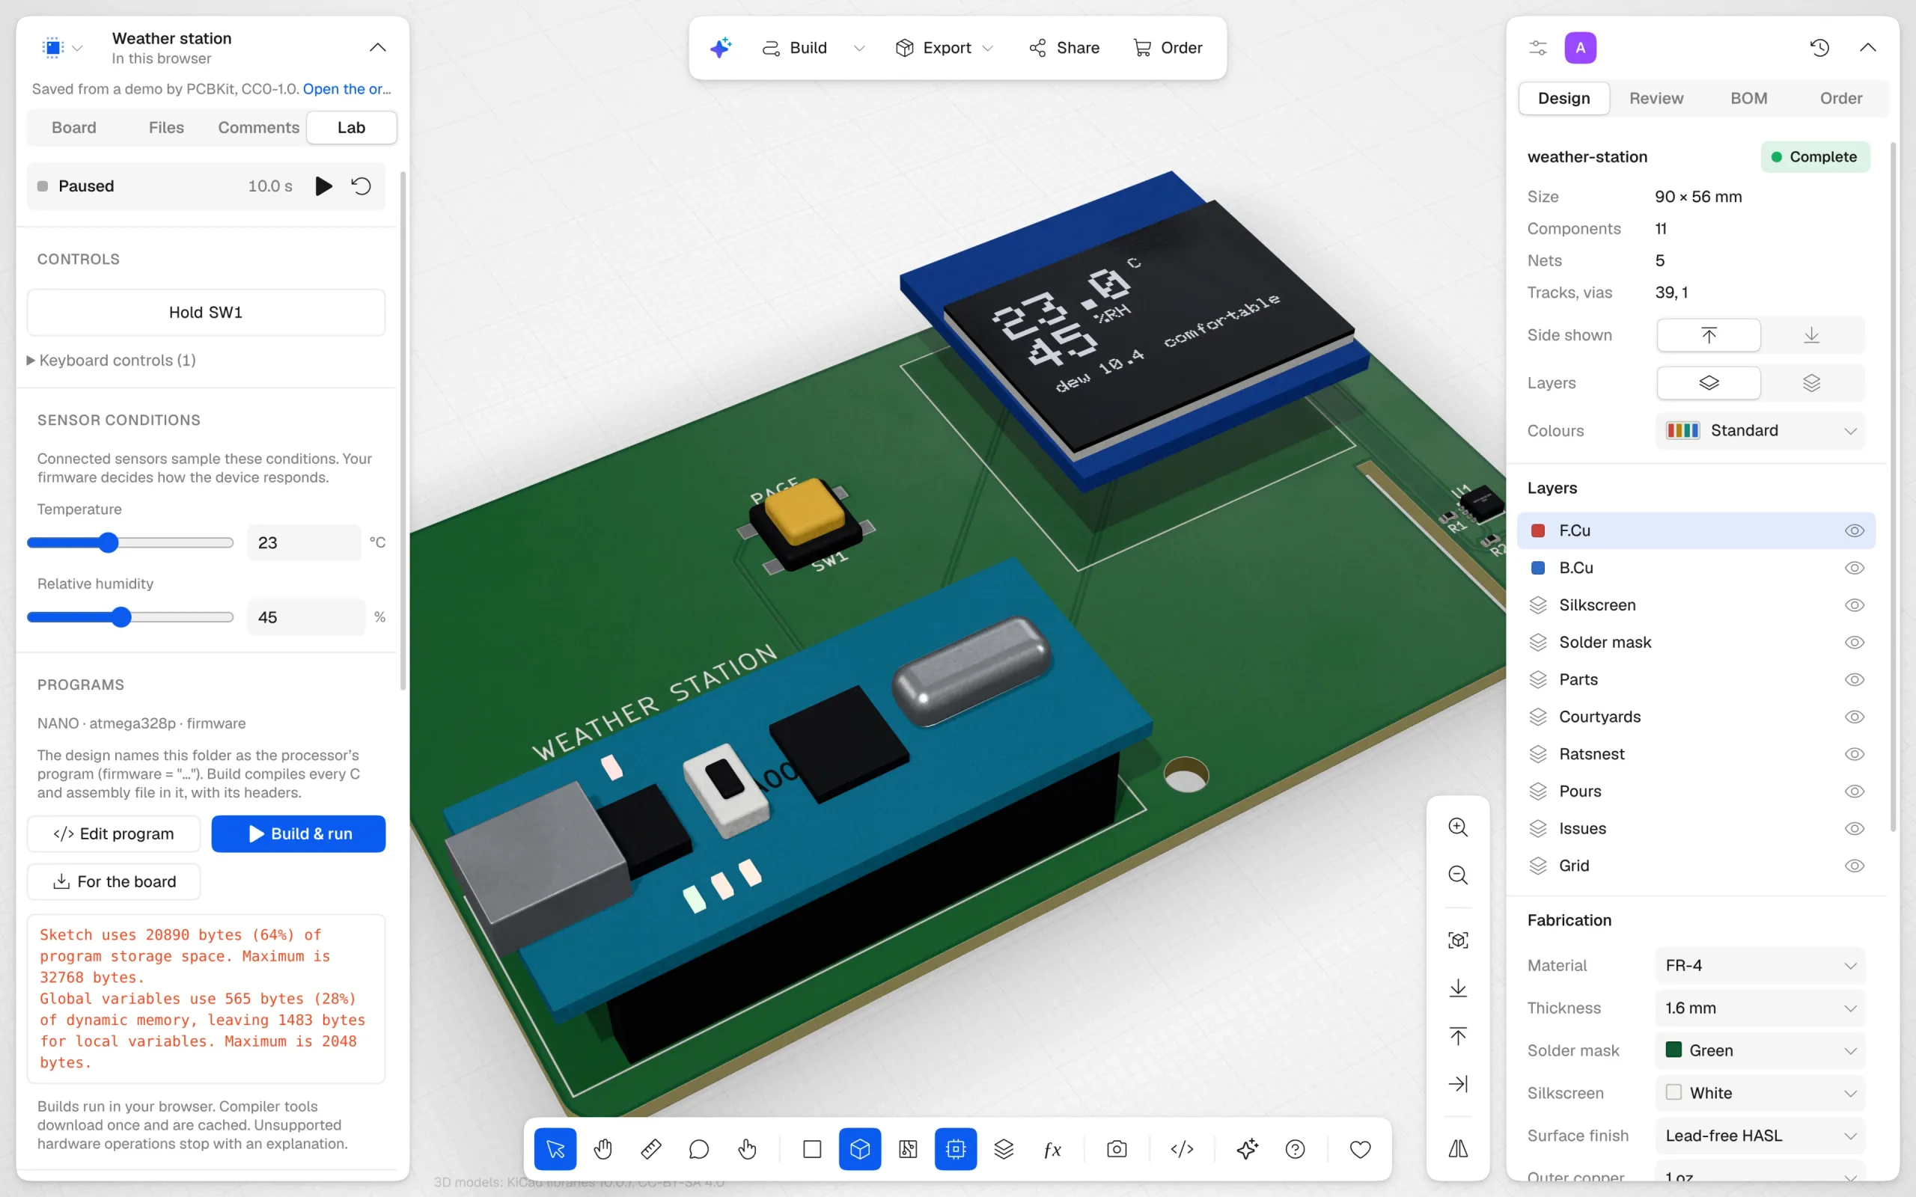The width and height of the screenshot is (1916, 1197).
Task: Toggle Grid layer visibility
Action: 1854,866
